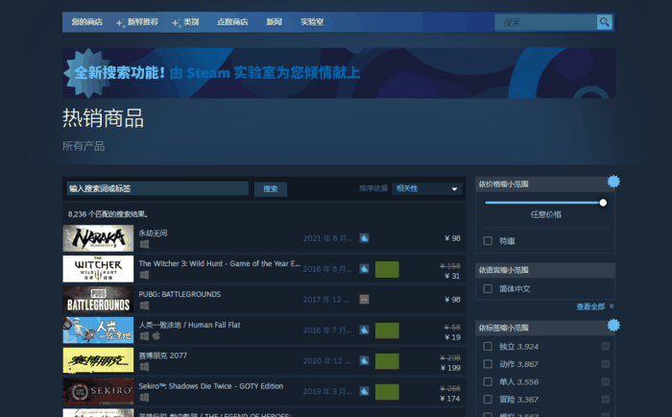Expand the language list with 查看全部
The image size is (672, 417).
click(595, 307)
